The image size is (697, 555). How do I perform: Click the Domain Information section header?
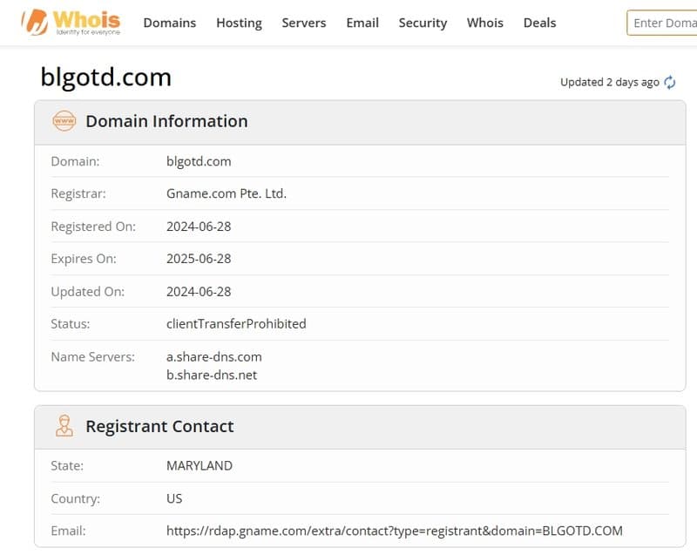coord(166,121)
